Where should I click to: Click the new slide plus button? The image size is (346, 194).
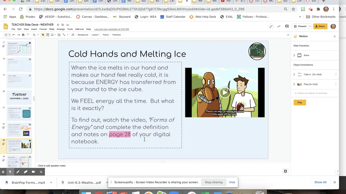tap(6, 35)
